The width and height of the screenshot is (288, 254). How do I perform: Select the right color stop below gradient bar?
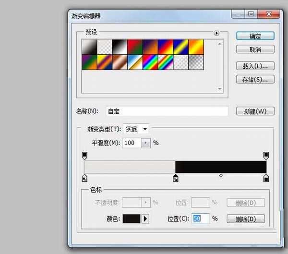266,179
